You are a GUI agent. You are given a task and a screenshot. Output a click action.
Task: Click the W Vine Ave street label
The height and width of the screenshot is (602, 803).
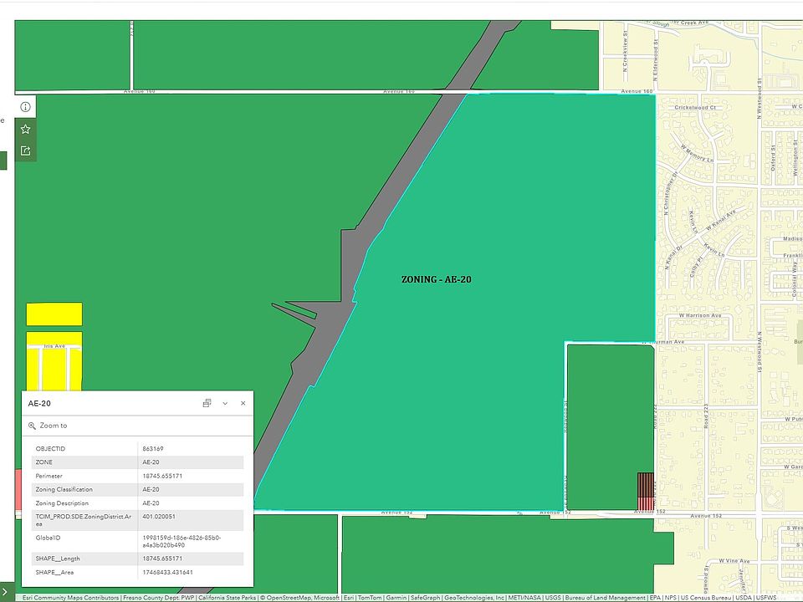pyautogui.click(x=735, y=561)
